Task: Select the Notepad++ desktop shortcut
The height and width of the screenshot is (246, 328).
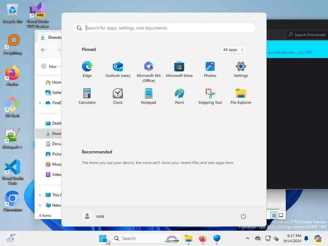Action: [12, 138]
